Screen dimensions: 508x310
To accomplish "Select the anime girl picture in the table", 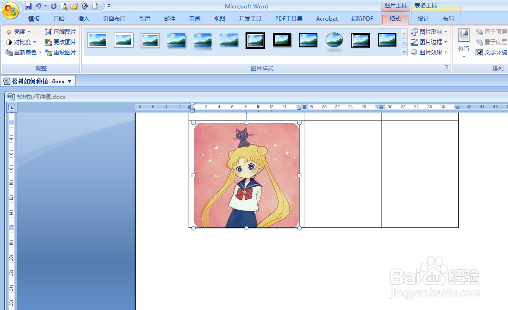I will [x=246, y=175].
